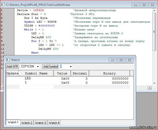Minimize the Watch window
Screen dimensions: 158x130
click(x=113, y=60)
